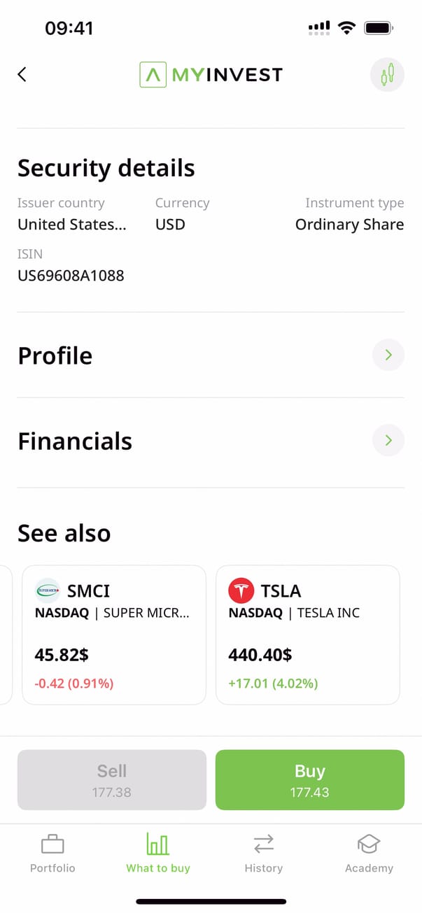Tap the Super Micro logo icon

pos(48,591)
